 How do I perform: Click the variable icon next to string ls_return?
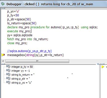8,74
